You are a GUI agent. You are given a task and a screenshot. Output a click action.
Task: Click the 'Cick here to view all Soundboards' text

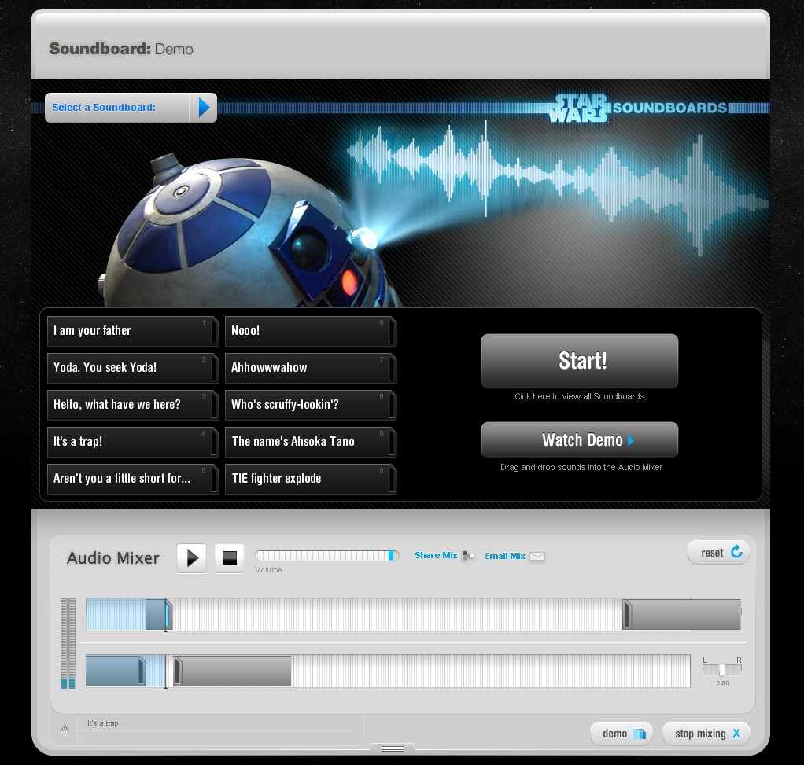pos(580,396)
